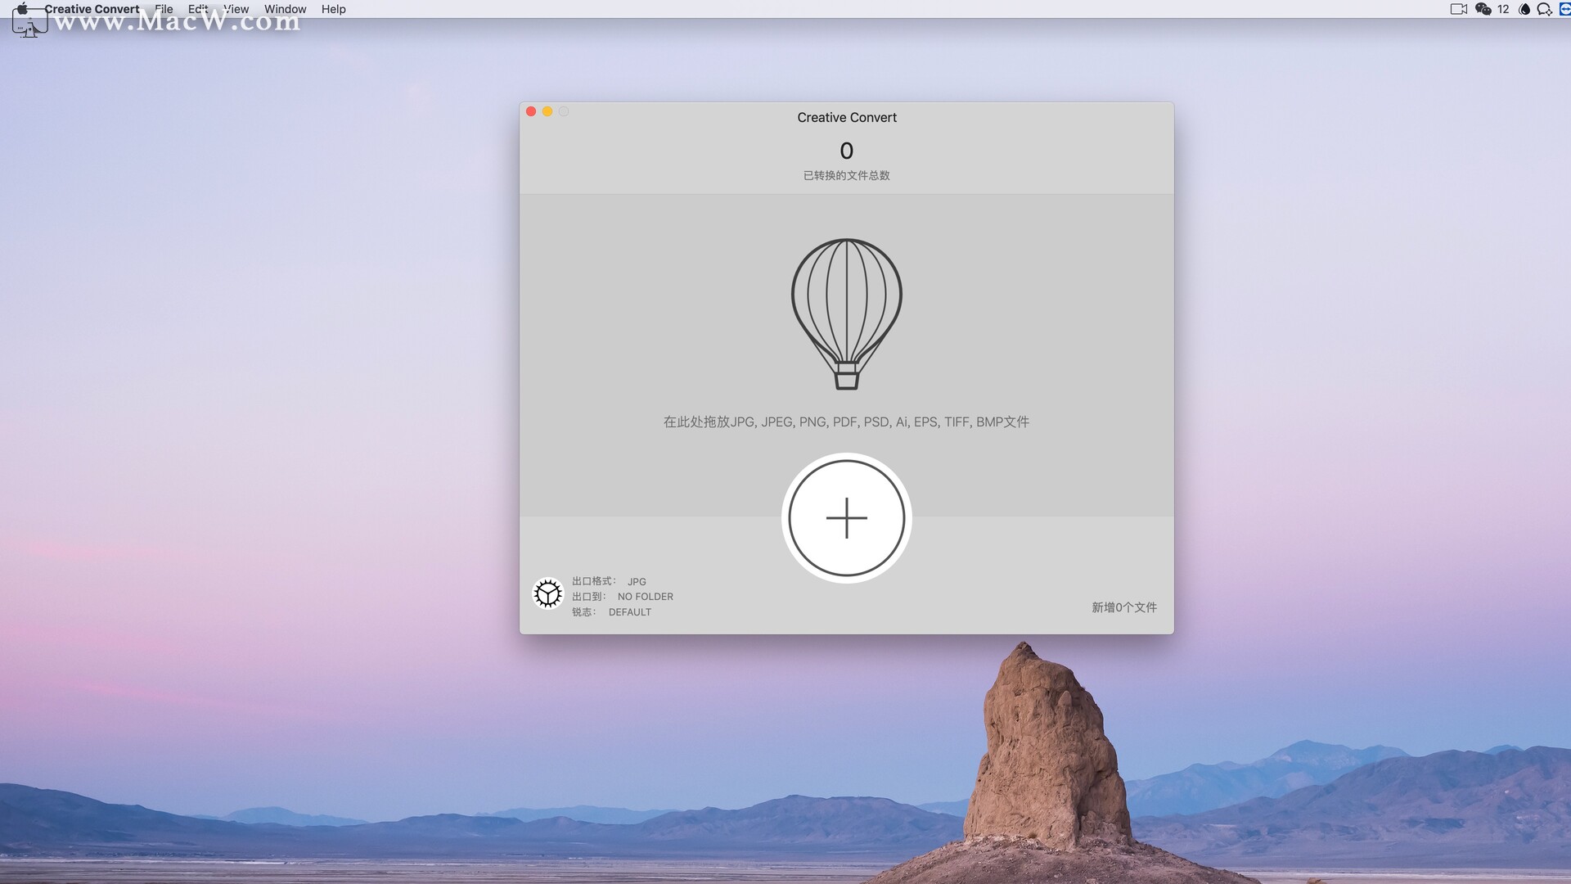
Task: Open the Creative Convert application menu
Action: tap(92, 9)
